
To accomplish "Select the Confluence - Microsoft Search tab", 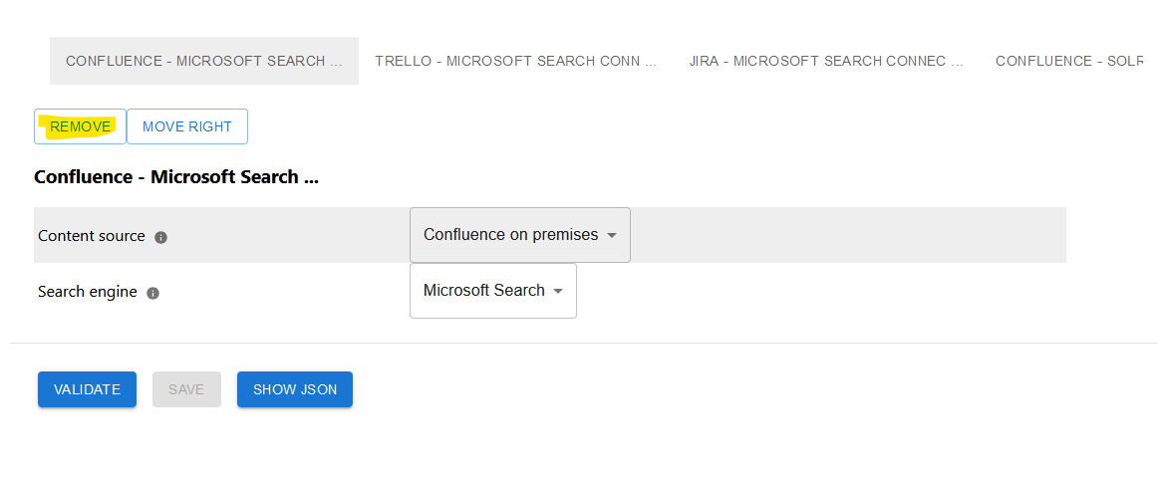I will tap(204, 61).
